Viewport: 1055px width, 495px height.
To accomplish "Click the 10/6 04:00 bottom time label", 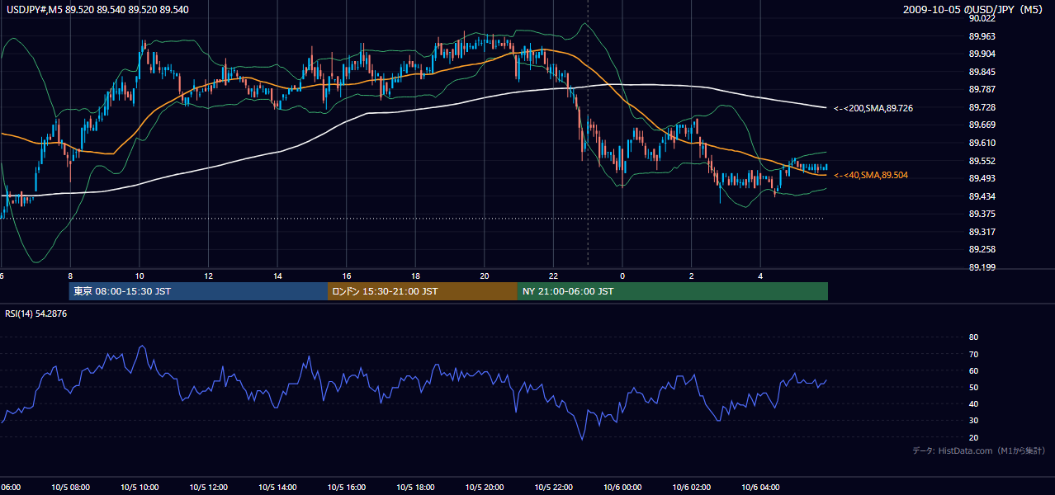I will 760,487.
